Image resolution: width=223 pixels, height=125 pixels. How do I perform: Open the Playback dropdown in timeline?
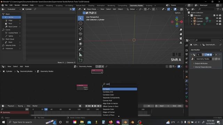12,106
